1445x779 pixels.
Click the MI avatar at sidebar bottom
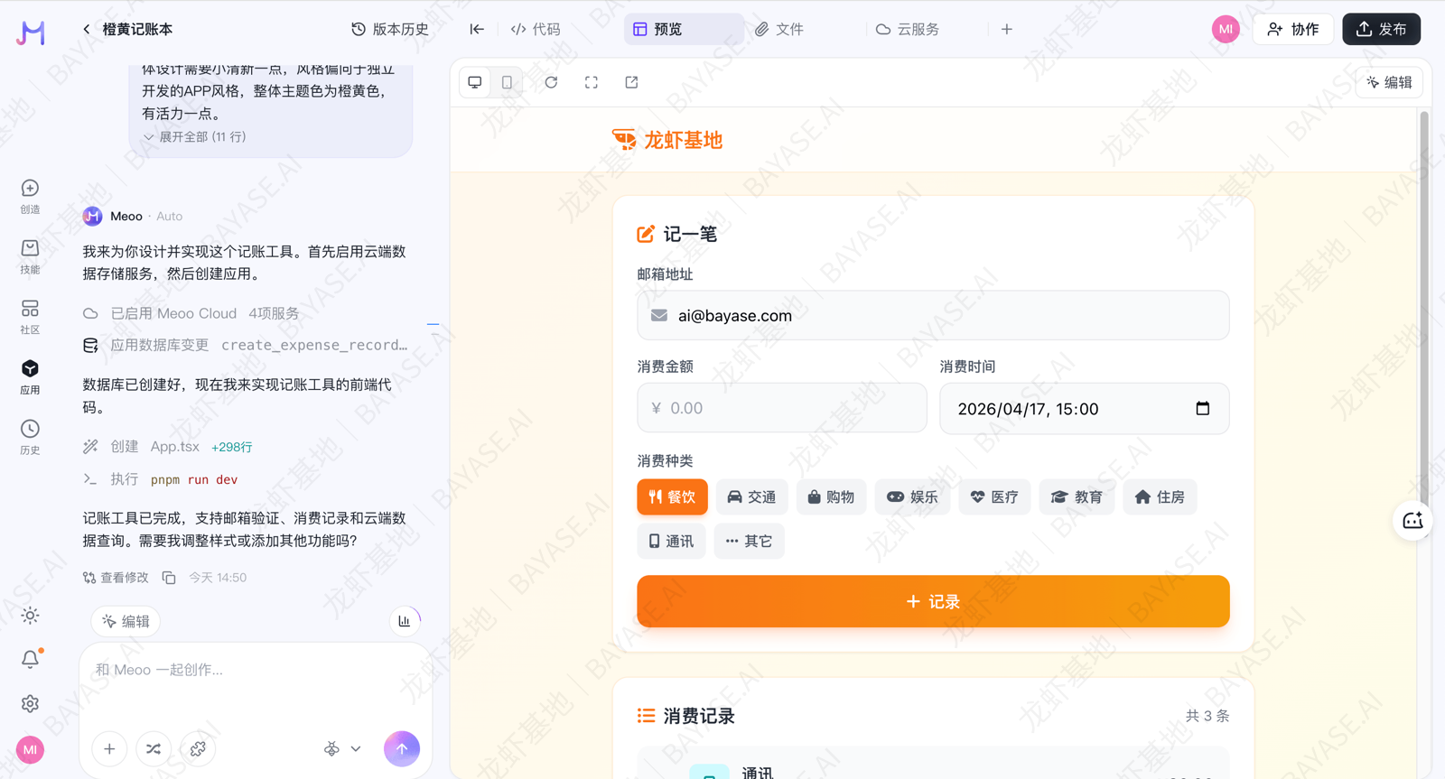pyautogui.click(x=30, y=749)
